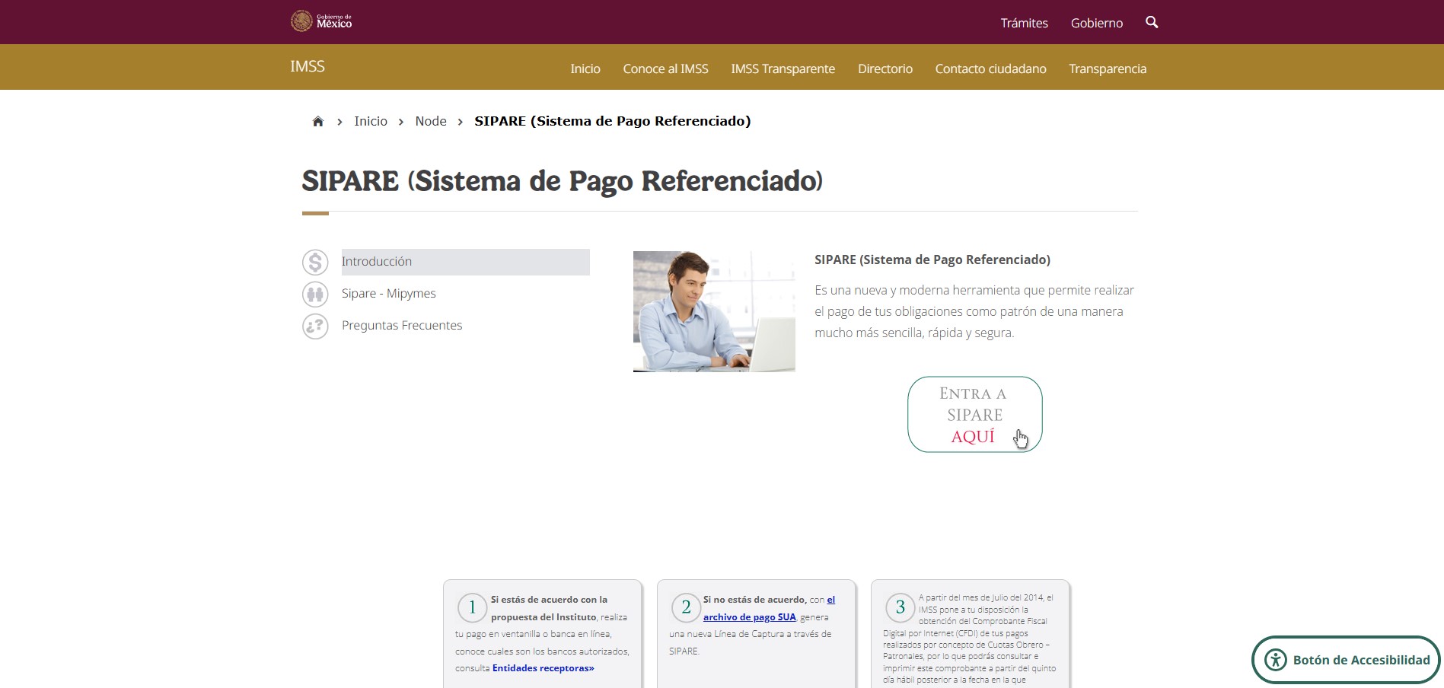Click the Inicio breadcrumb link
Image resolution: width=1444 pixels, height=688 pixels.
click(x=370, y=122)
